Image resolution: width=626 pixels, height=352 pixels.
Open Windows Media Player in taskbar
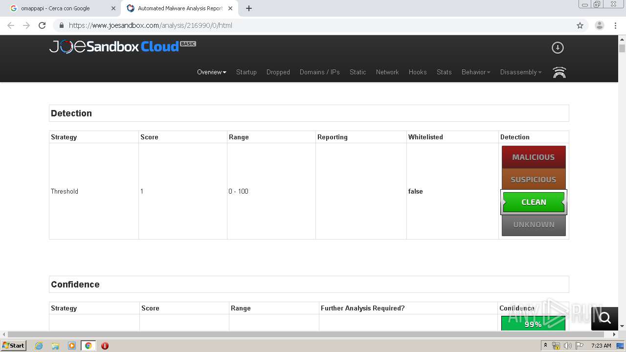(72, 346)
